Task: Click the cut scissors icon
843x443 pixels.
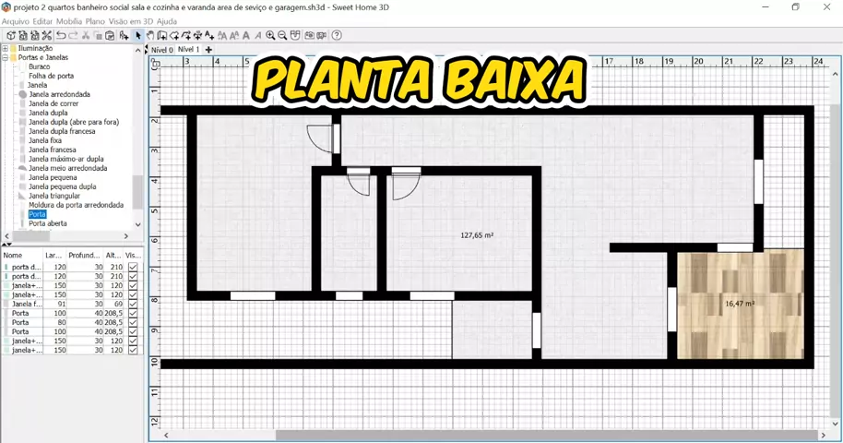Action: [86, 36]
